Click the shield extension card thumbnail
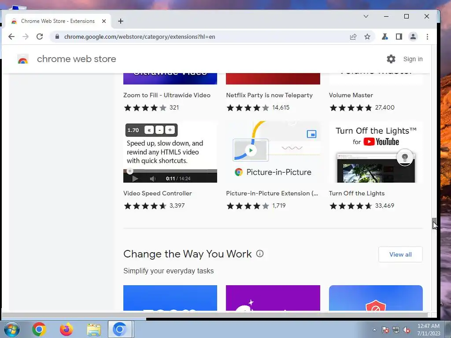This screenshot has width=451, height=338. click(376, 298)
